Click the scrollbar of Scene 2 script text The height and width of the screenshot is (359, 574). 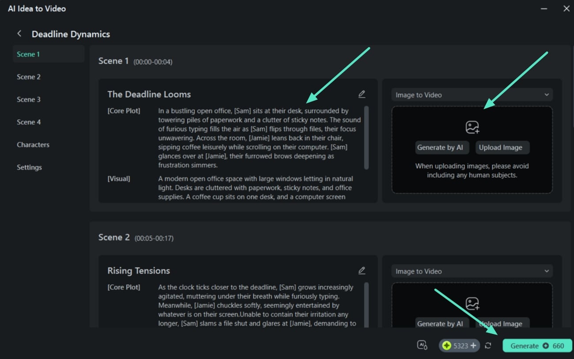pos(366,305)
